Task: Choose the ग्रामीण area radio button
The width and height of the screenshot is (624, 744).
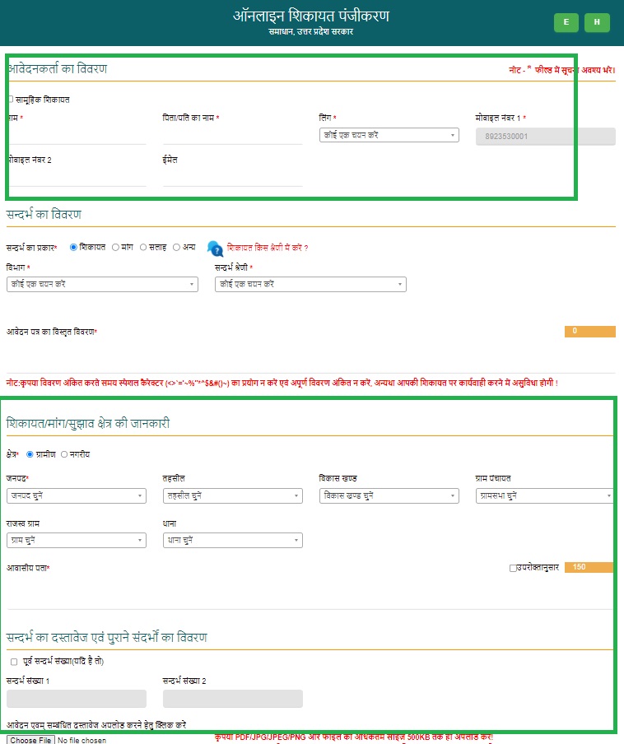Action: pyautogui.click(x=30, y=454)
